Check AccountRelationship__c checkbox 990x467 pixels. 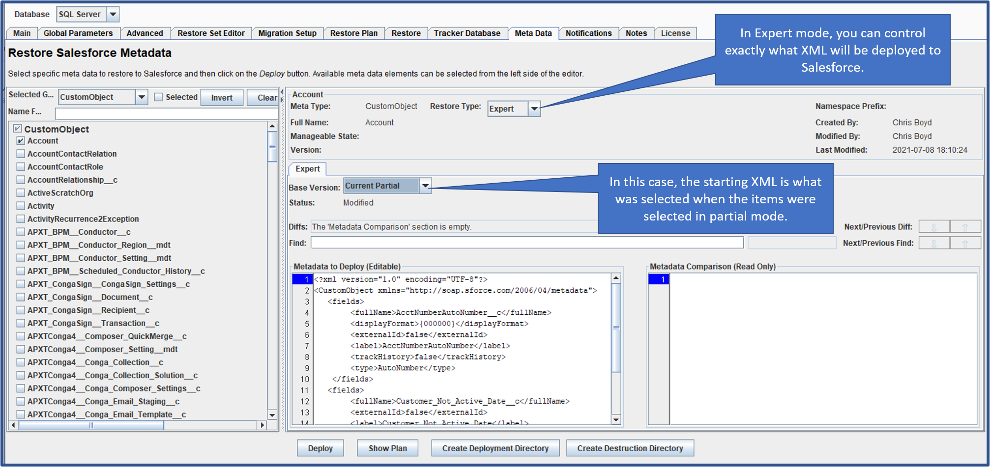pos(21,180)
